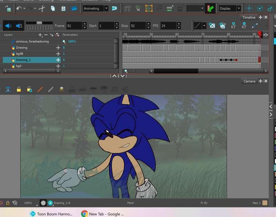Expand bg4 layer parameters plus
276x217 pixels.
pyautogui.click(x=58, y=66)
